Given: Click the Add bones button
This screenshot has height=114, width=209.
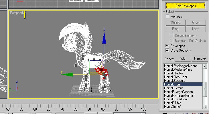Looking at the screenshot, I should (183, 58).
